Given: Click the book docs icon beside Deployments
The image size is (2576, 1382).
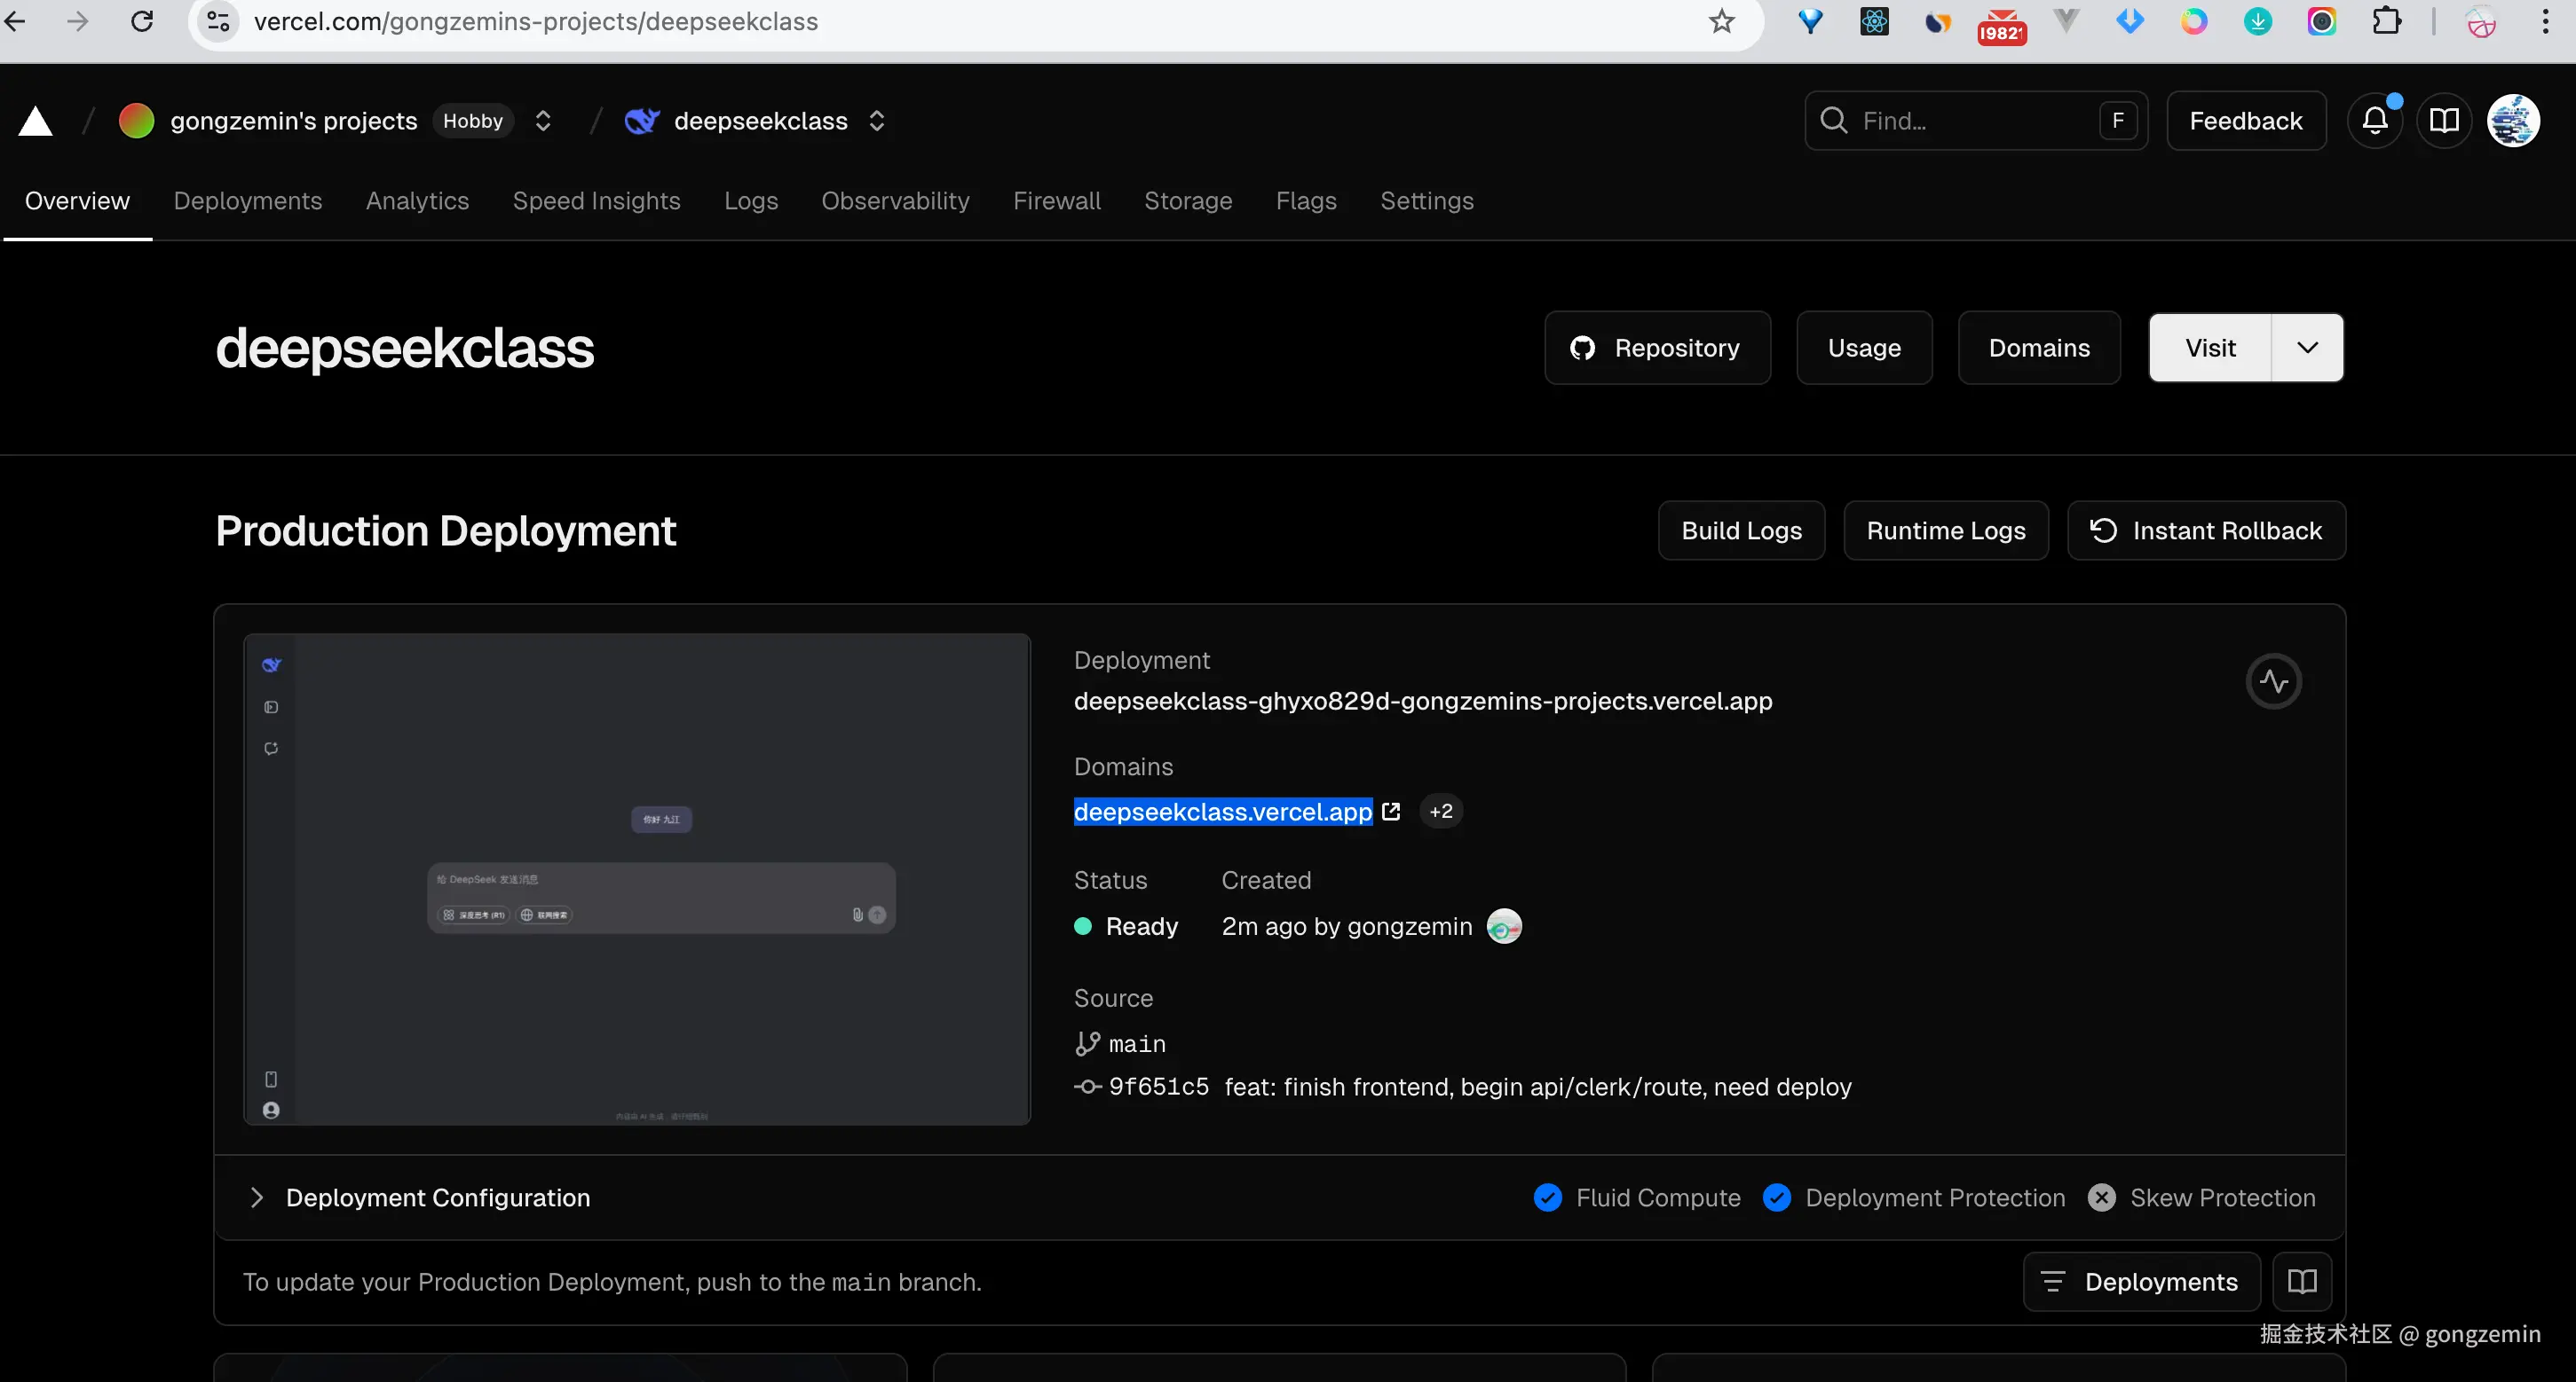Looking at the screenshot, I should (2302, 1281).
